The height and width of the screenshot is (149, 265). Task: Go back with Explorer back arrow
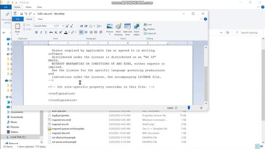[4, 33]
